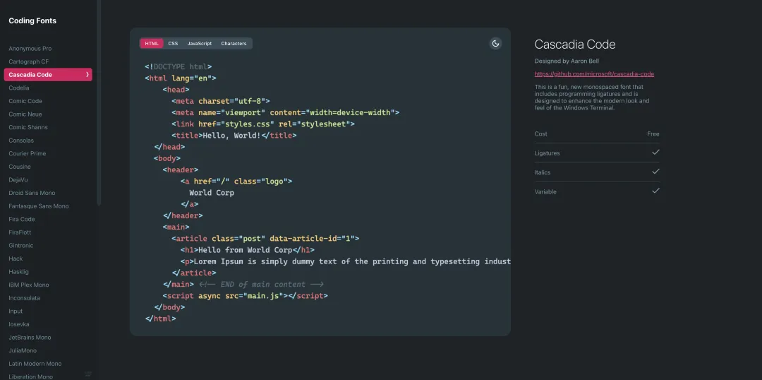
Task: Click the script async main.js line
Action: 245,296
